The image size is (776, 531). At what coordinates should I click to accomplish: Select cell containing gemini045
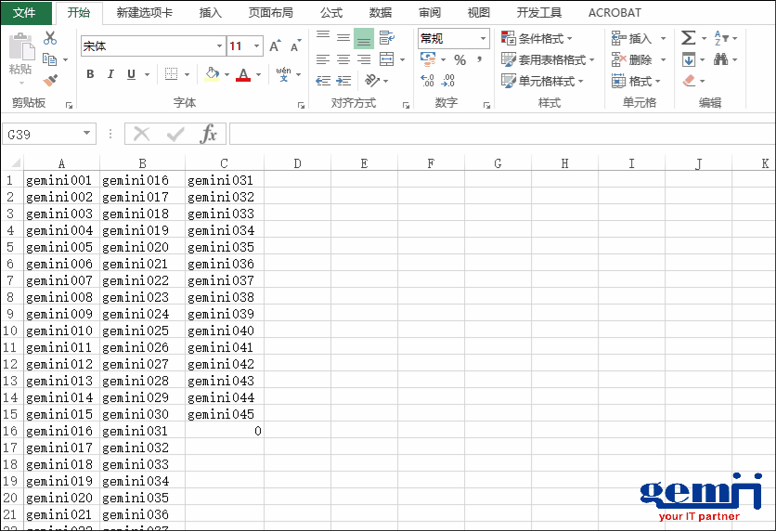[225, 414]
